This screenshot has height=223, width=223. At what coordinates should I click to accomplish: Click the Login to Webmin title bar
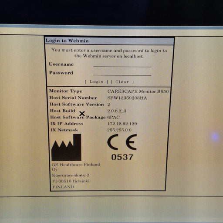click(109, 41)
